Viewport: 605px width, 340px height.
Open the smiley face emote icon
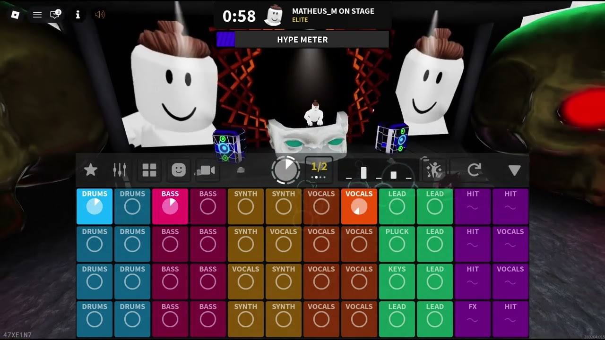(x=179, y=170)
